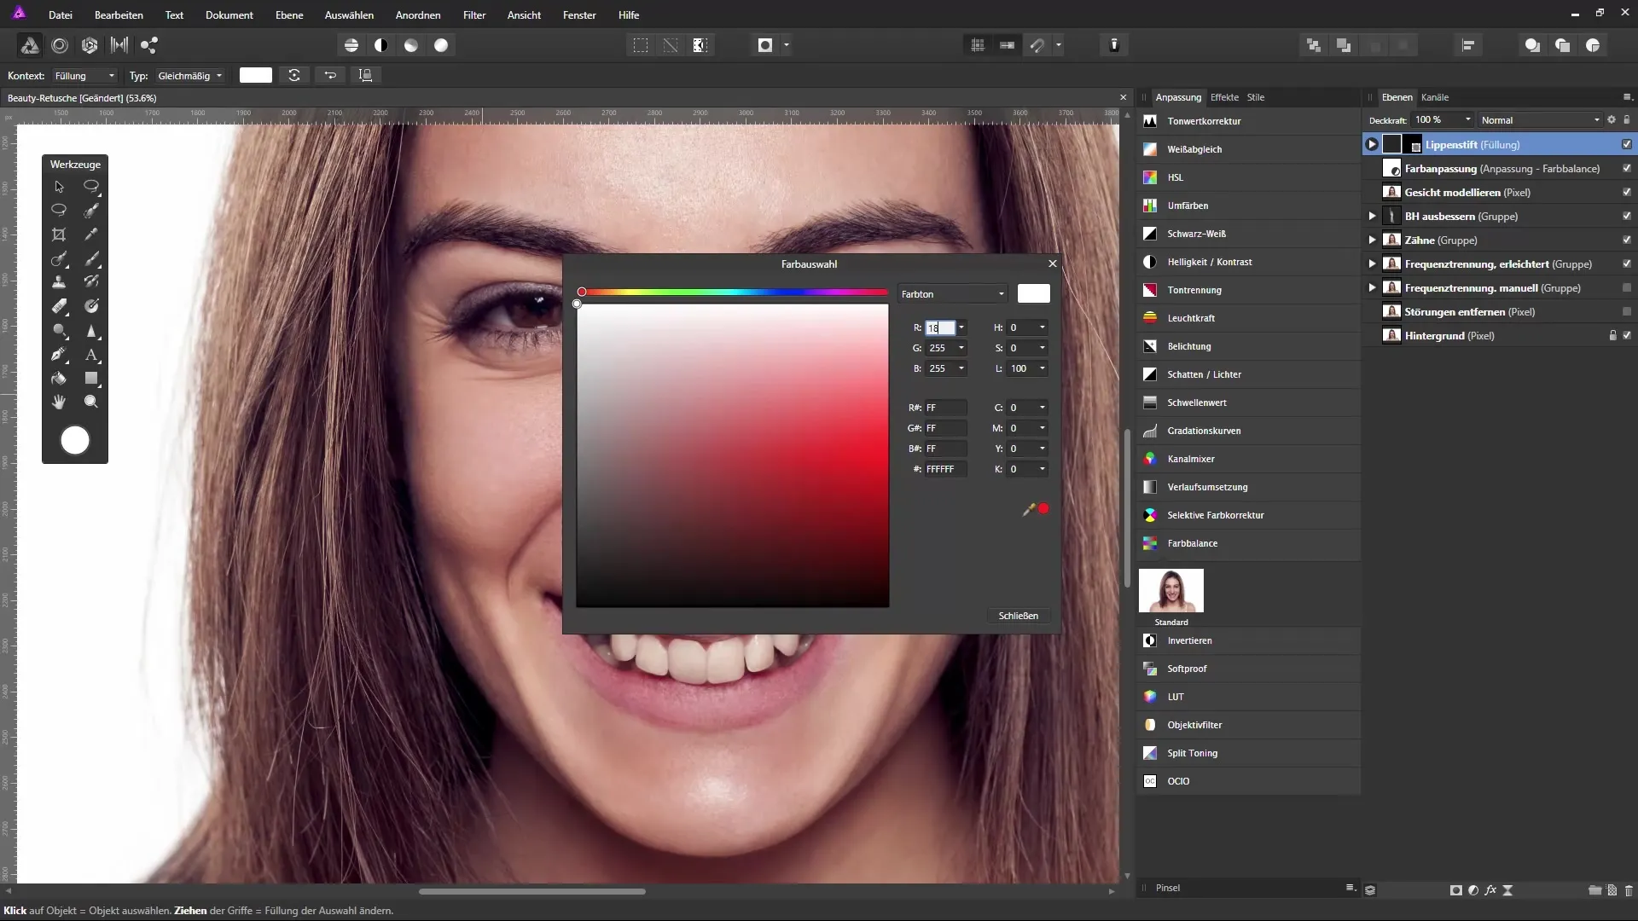Select the Crop tool in Werkzeuge panel
This screenshot has width=1638, height=921.
point(59,235)
